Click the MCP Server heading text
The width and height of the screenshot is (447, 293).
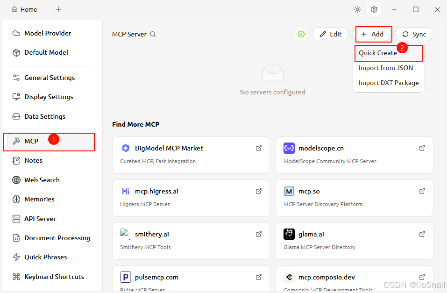click(x=129, y=34)
